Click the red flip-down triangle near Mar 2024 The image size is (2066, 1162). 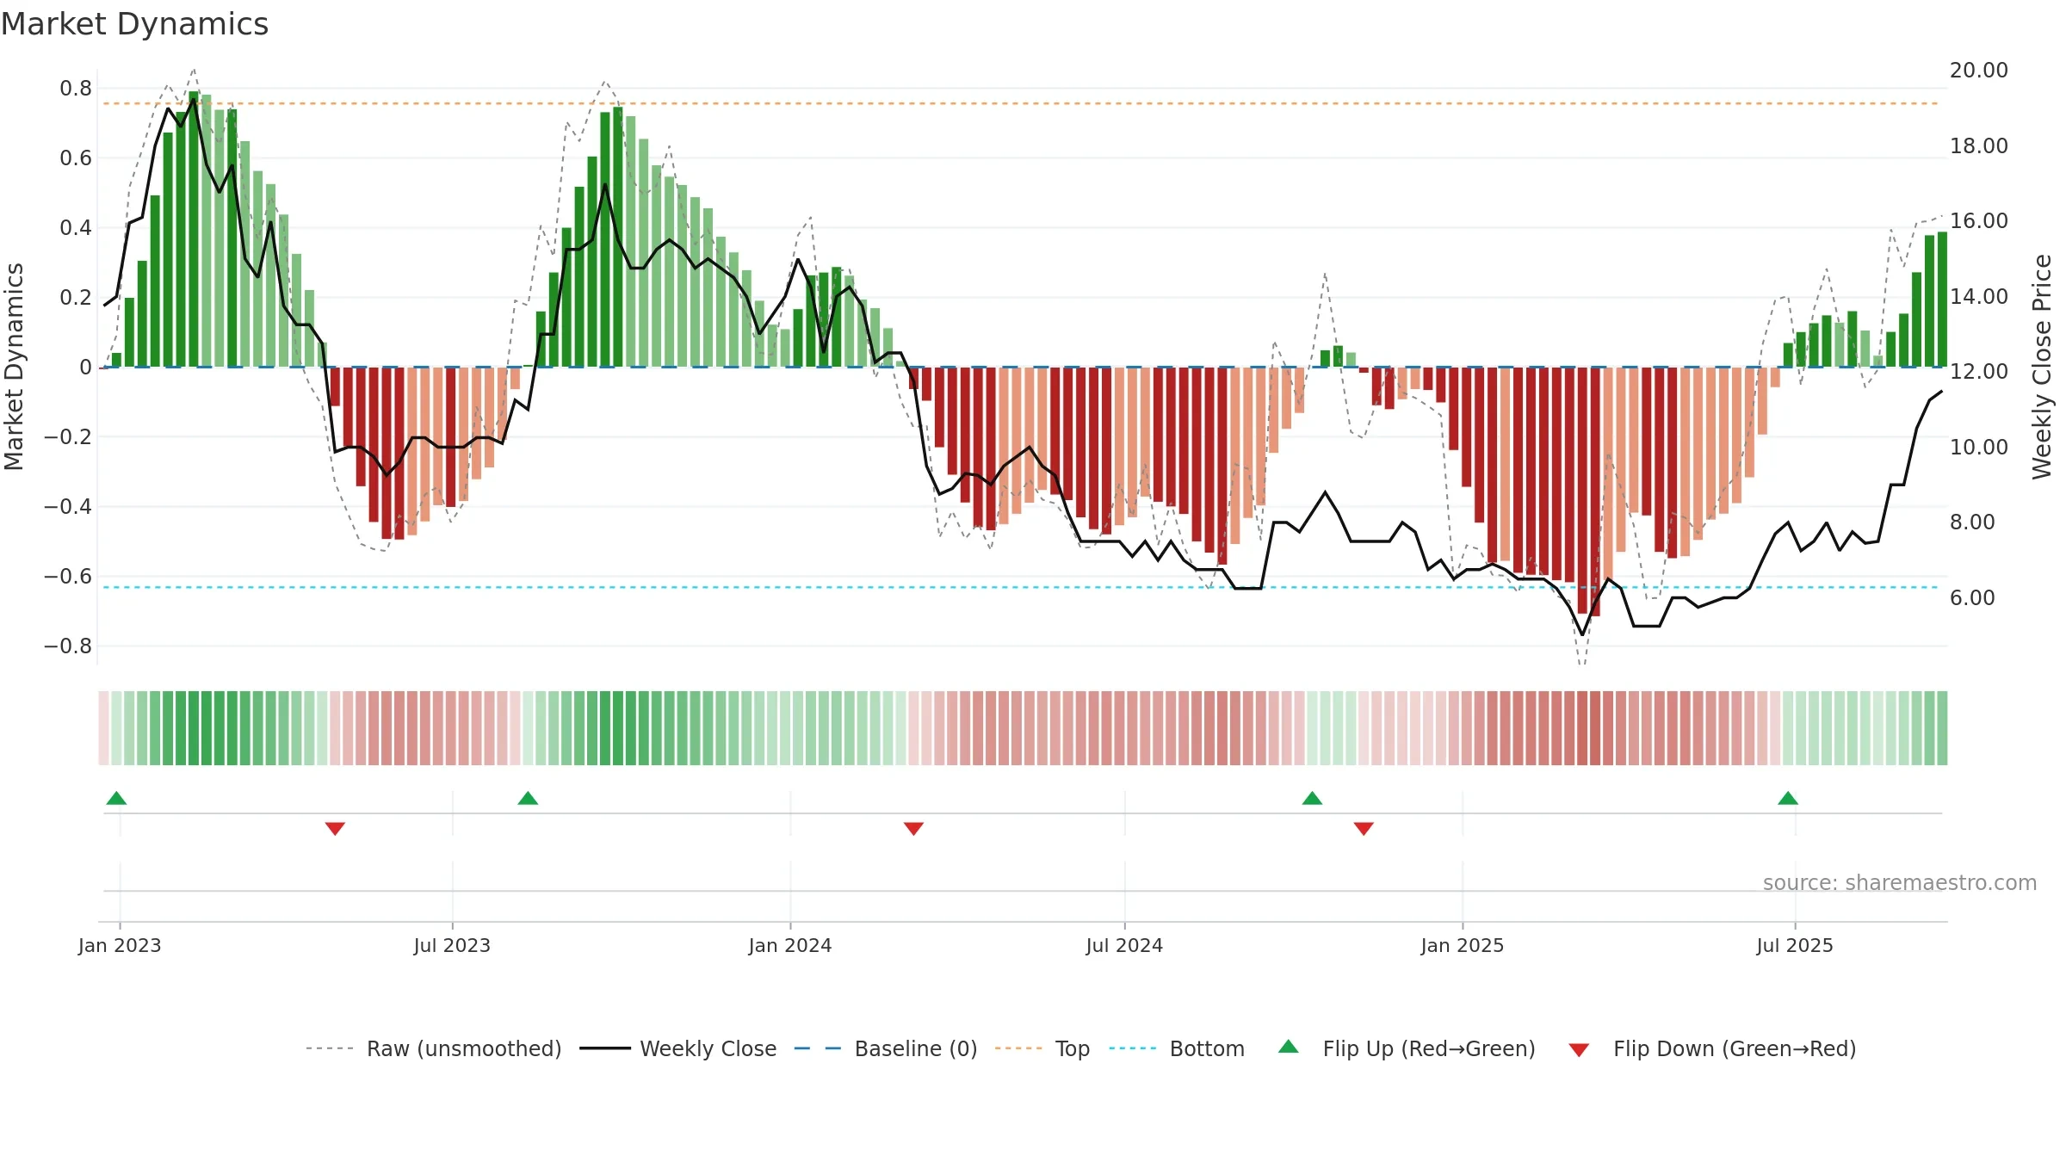pyautogui.click(x=913, y=829)
